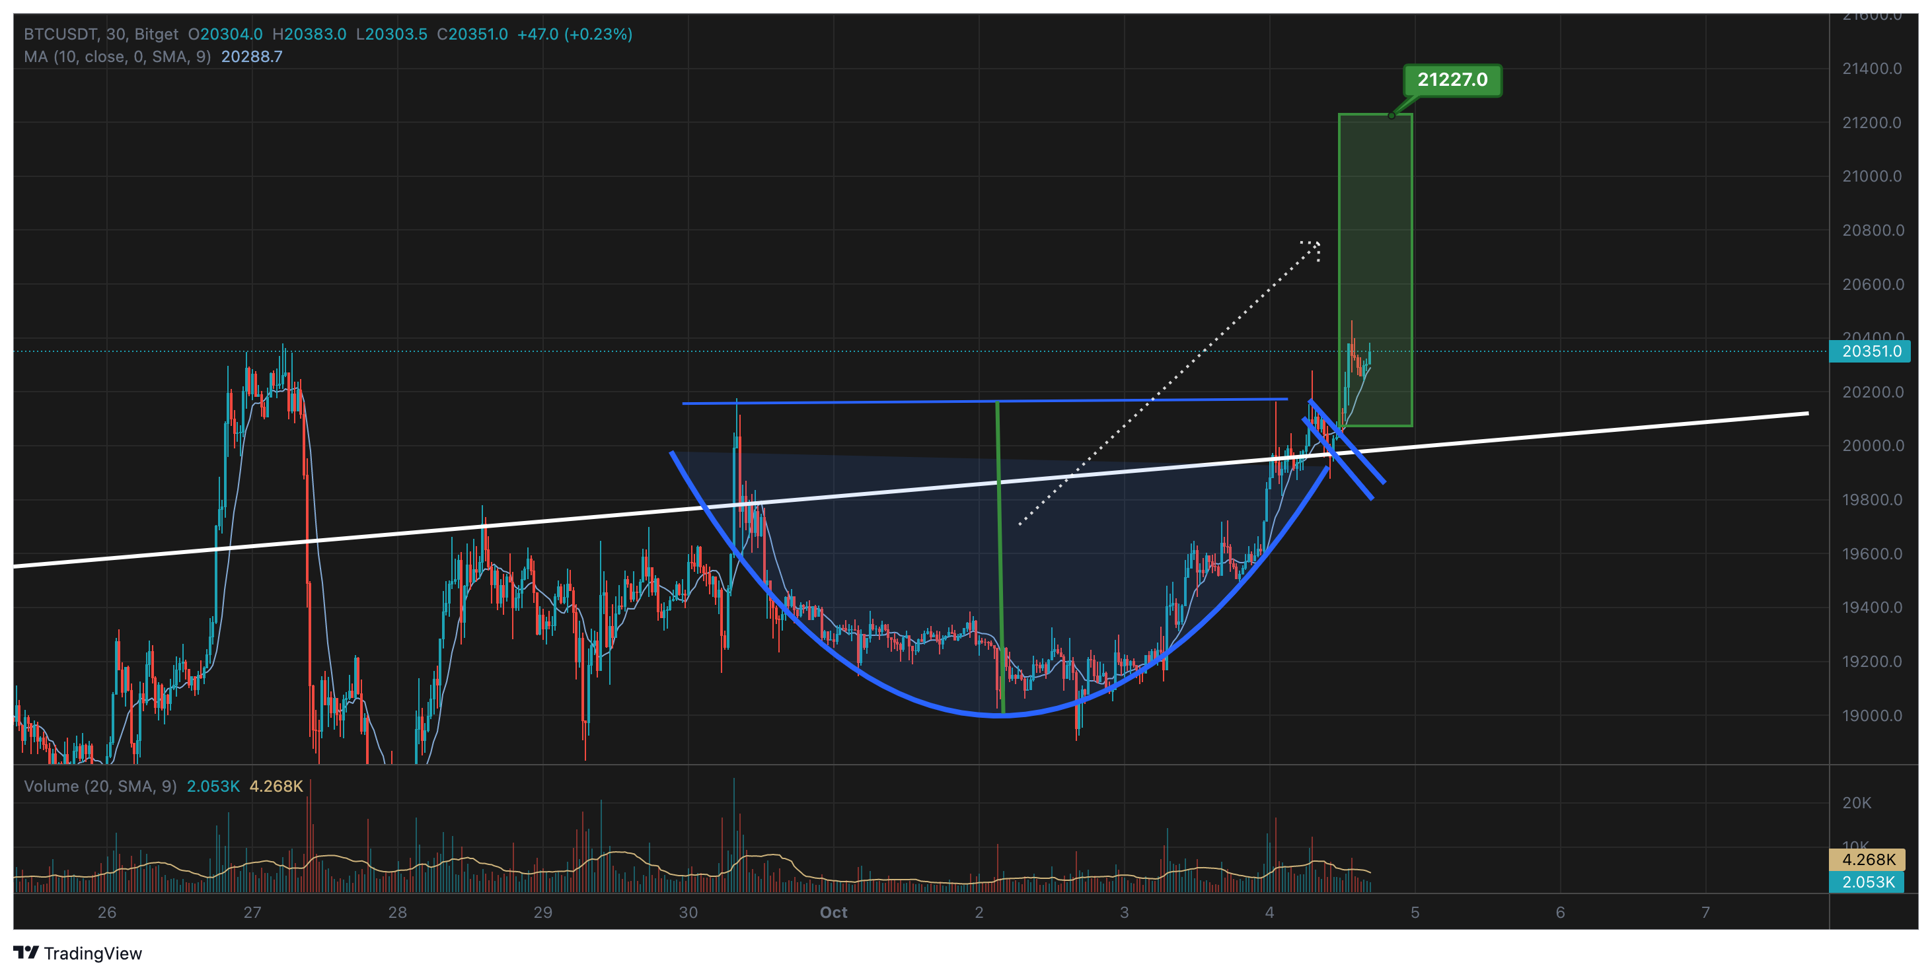Click the 19200.0 price axis label

click(x=1871, y=661)
